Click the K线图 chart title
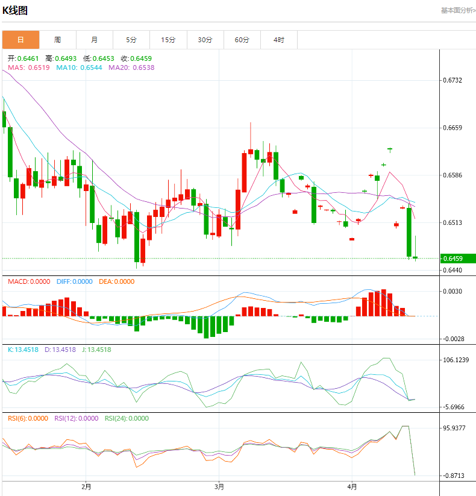Viewport: 476px width, 496px height. point(15,11)
